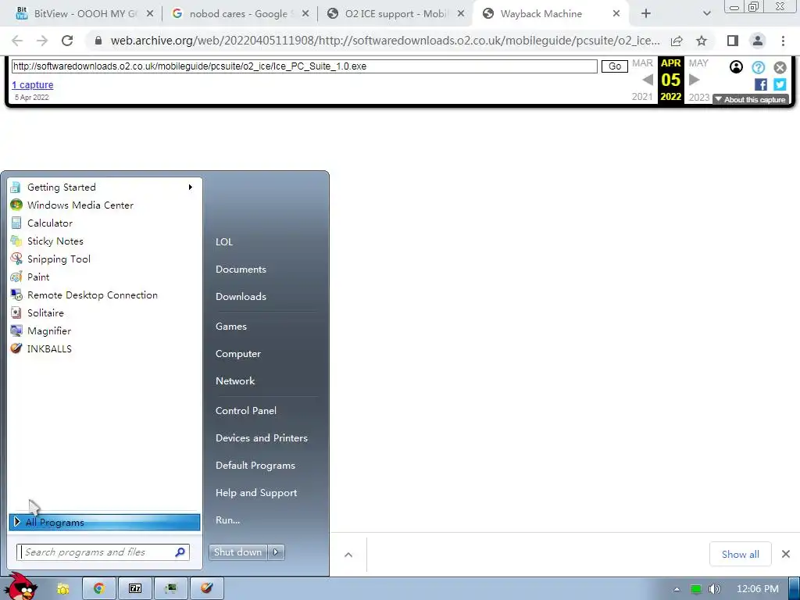Expand About this capture
Image resolution: width=800 pixels, height=600 pixels.
751,99
